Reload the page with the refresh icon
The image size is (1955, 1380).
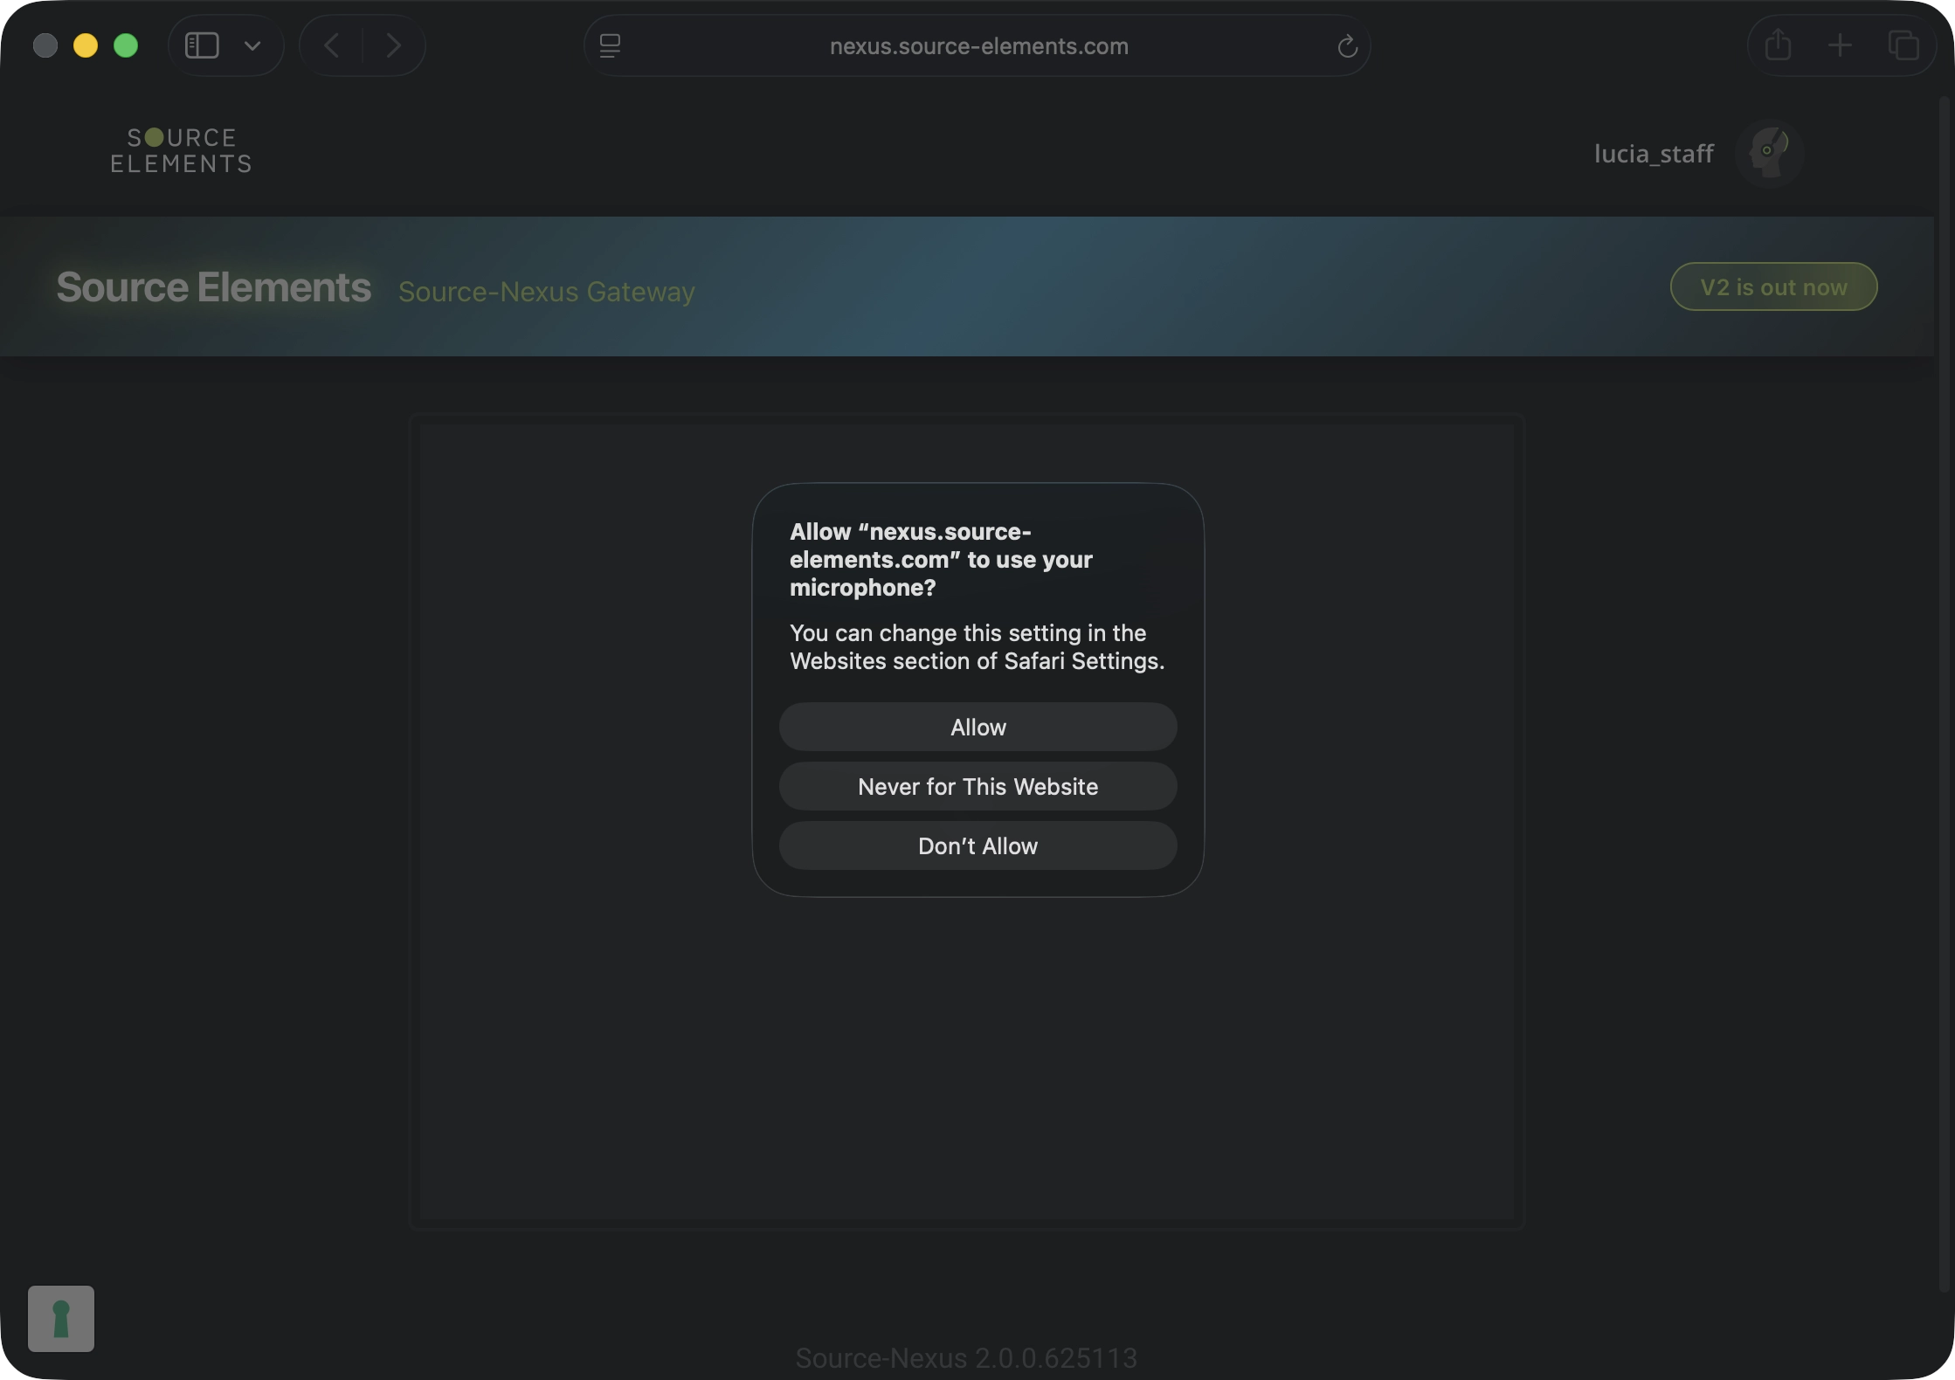1347,46
